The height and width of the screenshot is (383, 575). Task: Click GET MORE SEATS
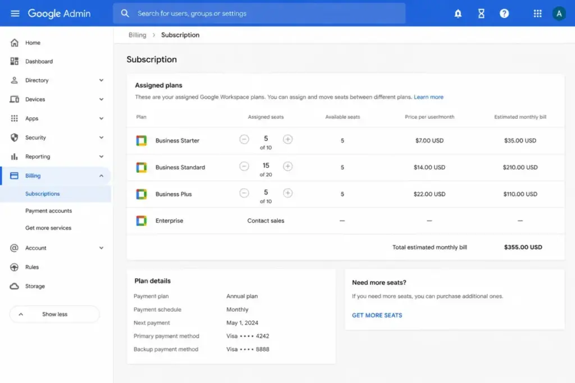tap(377, 315)
